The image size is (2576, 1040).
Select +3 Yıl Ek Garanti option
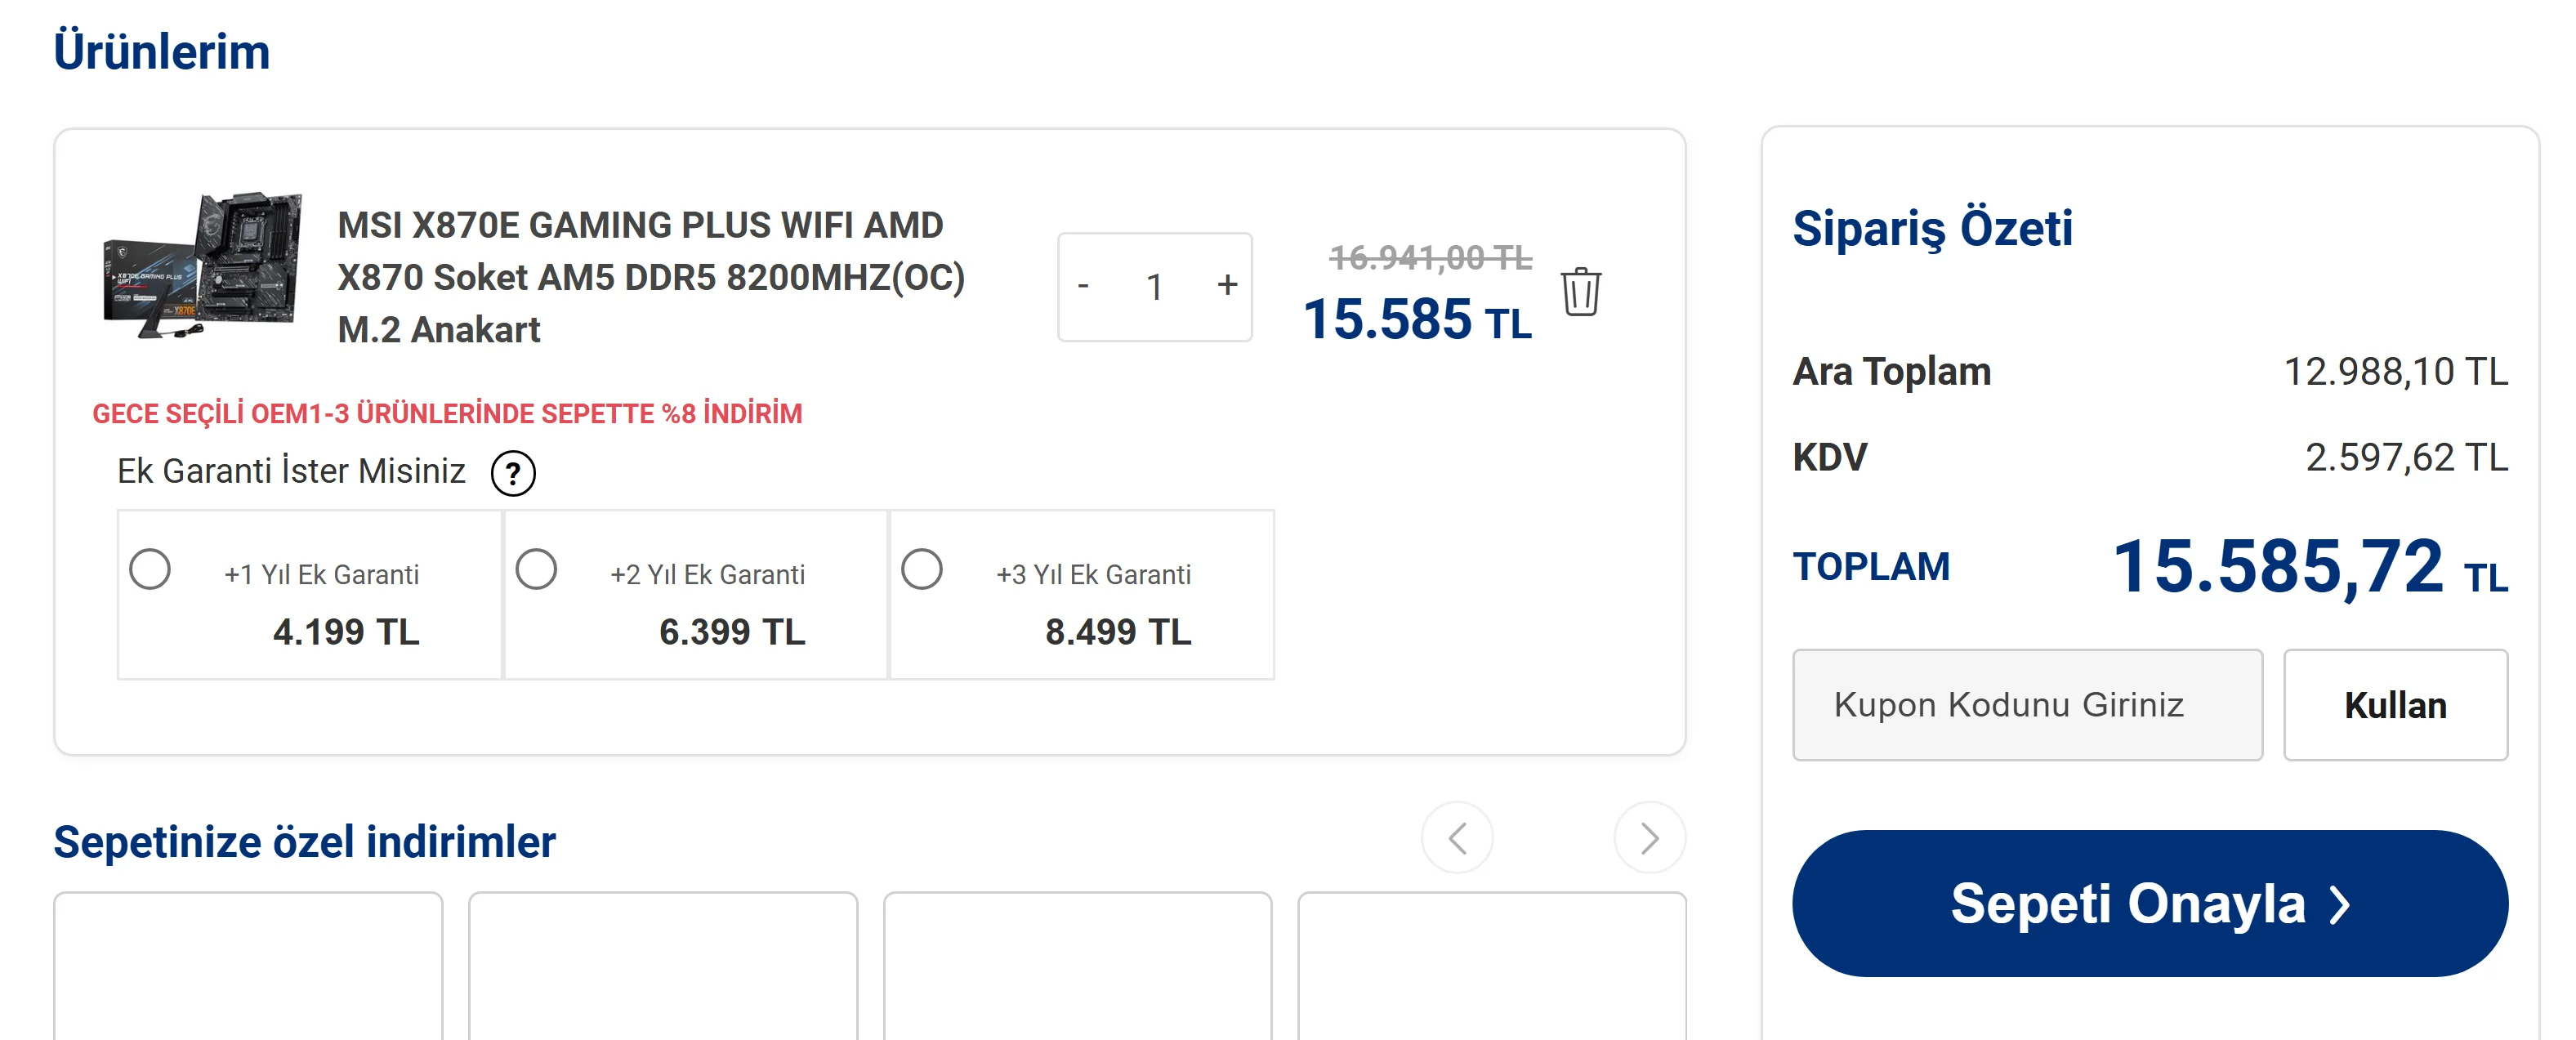point(922,570)
